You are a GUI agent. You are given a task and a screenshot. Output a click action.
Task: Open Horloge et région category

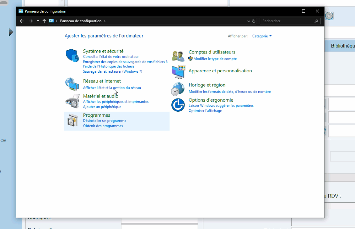[207, 85]
